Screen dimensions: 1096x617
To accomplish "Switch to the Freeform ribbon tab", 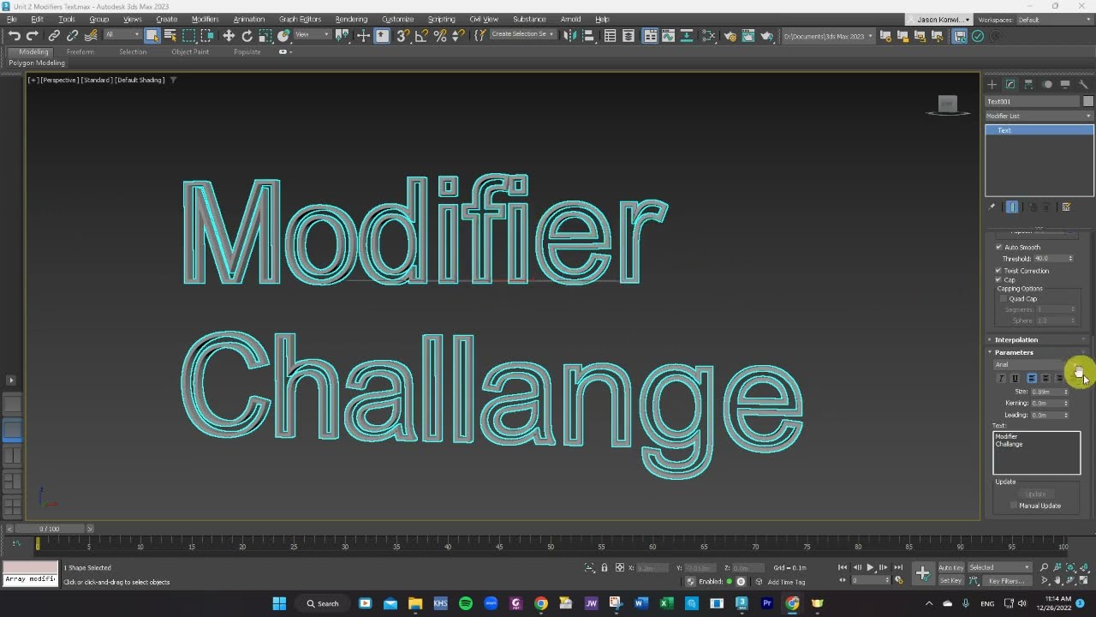I will 80,51.
